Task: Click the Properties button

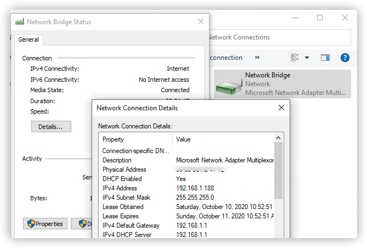Action: [x=45, y=224]
